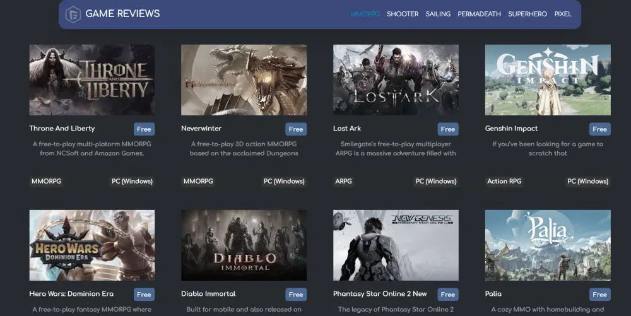
Task: Open the Hero Wars Dominion Era thumbnail
Action: 91,245
